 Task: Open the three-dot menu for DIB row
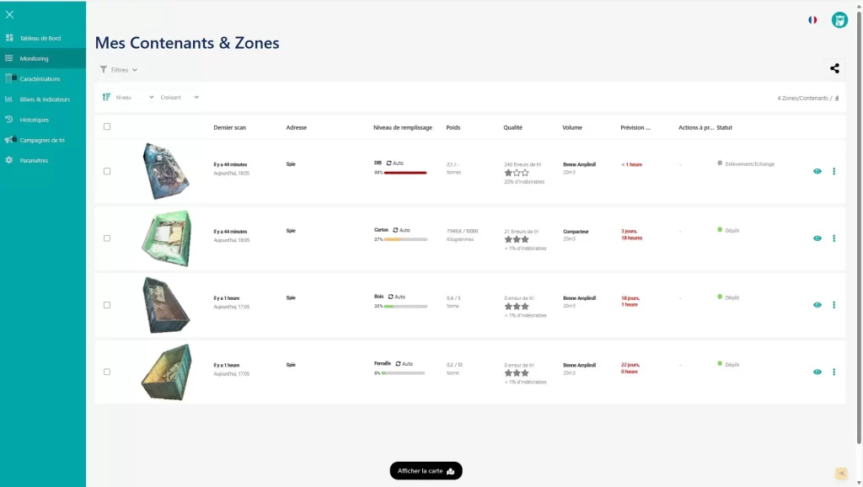pos(834,171)
